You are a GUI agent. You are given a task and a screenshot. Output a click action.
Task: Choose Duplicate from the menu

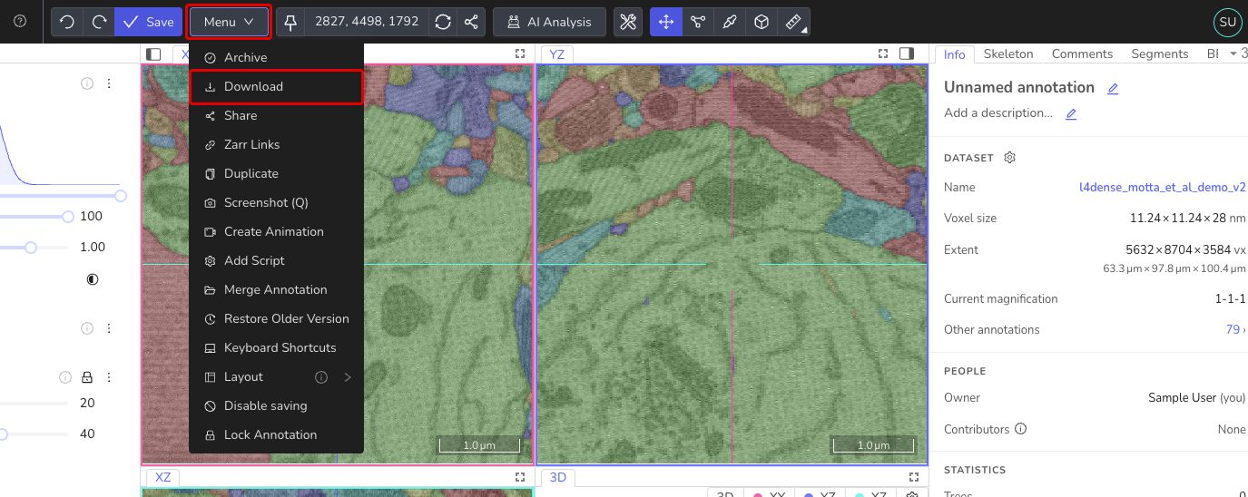tap(276, 173)
